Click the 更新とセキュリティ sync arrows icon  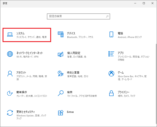point(10,113)
